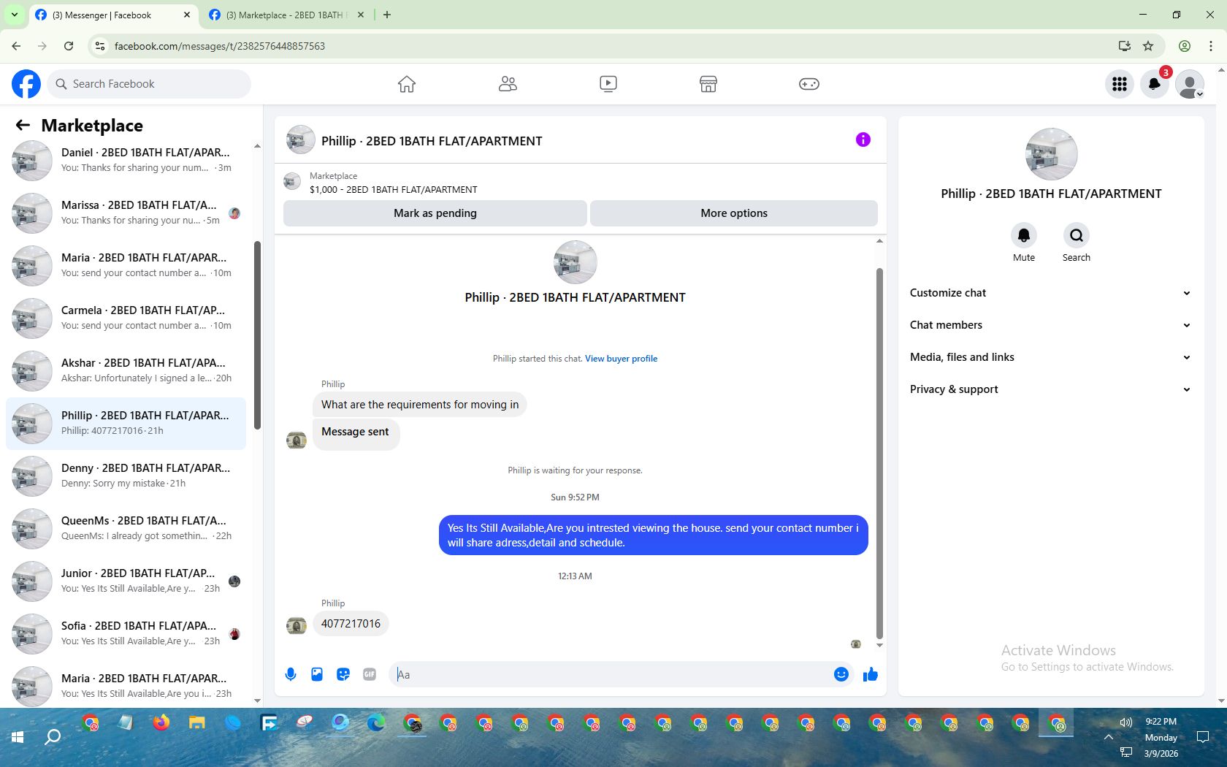The width and height of the screenshot is (1227, 767).
Task: Click the browser address bar URL
Action: tap(219, 46)
